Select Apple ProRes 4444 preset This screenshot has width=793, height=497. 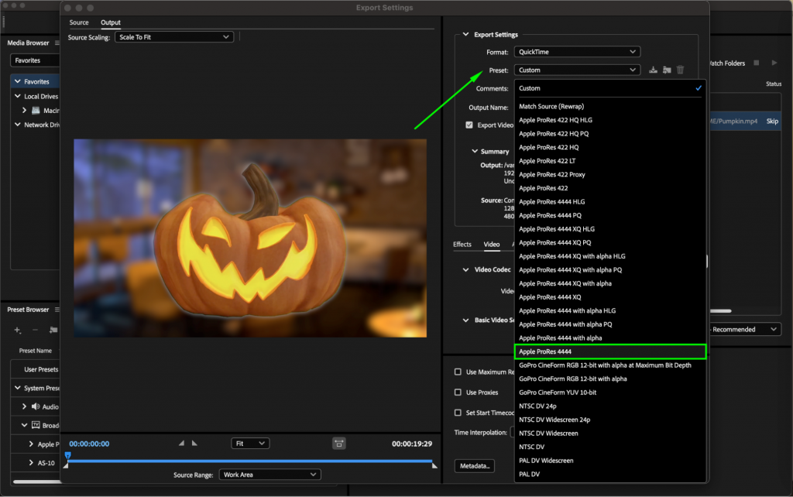coord(610,351)
